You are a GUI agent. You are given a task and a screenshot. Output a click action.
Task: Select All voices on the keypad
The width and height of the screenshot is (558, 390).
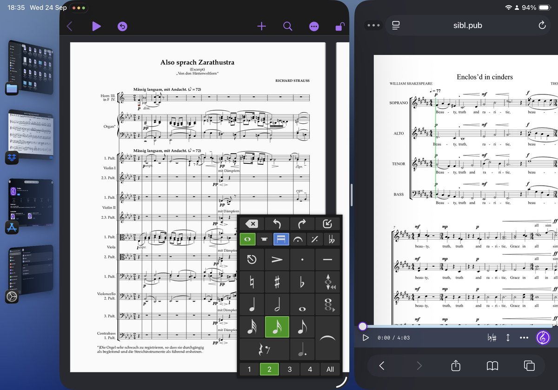click(x=330, y=369)
